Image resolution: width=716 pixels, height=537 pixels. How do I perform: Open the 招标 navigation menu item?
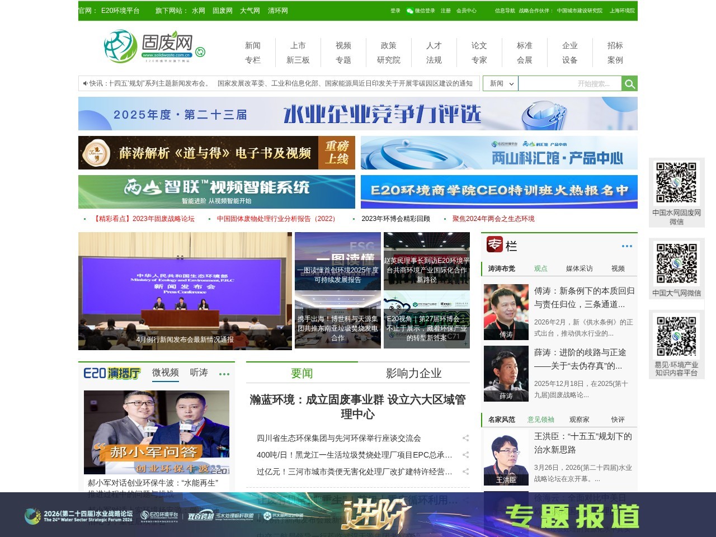[x=615, y=45]
